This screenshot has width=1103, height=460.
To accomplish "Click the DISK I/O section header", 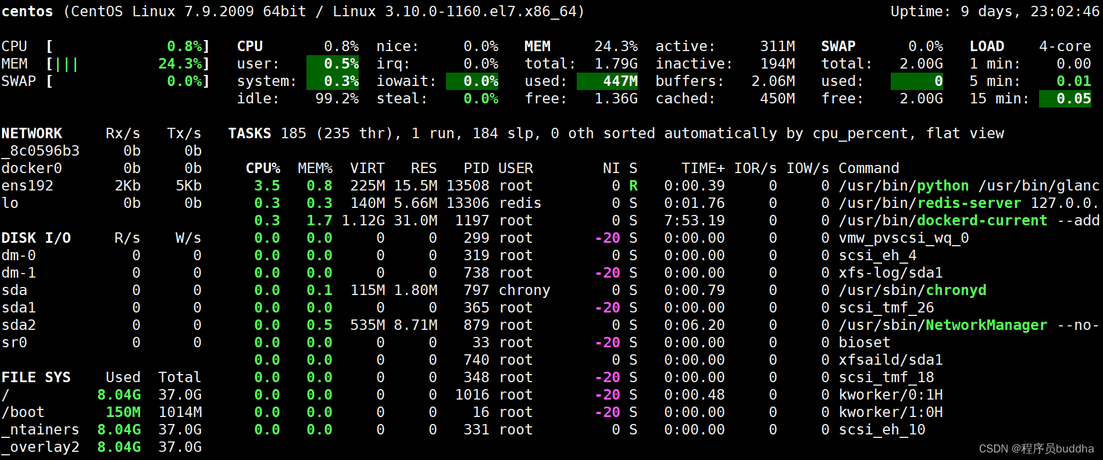I will click(x=36, y=238).
